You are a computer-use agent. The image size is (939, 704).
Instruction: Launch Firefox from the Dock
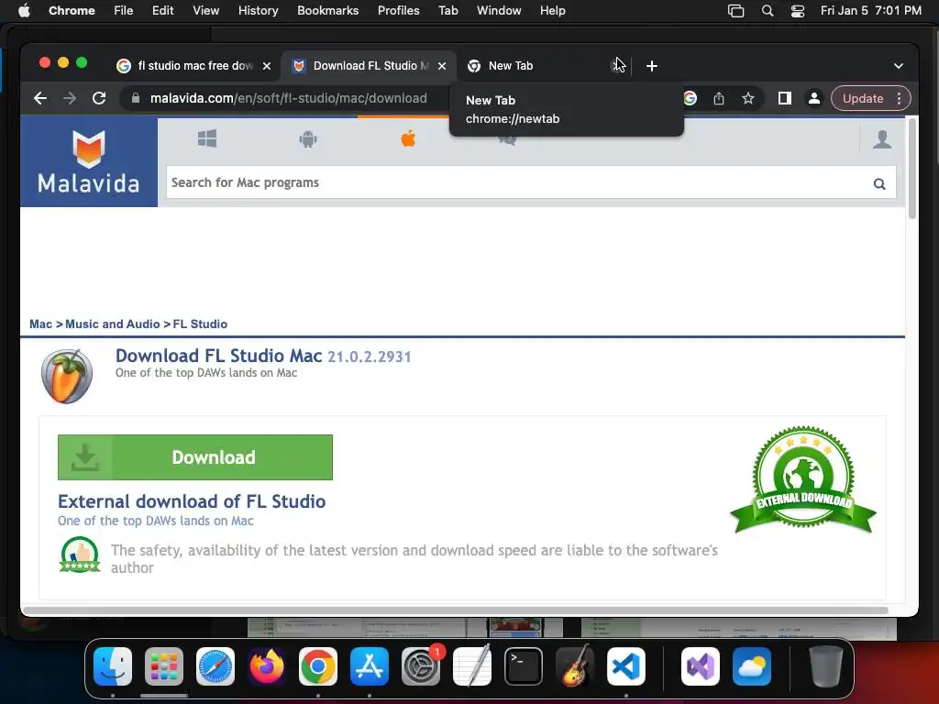[x=267, y=666]
